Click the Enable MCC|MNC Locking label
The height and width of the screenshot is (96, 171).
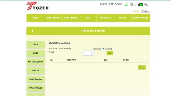(x=60, y=49)
